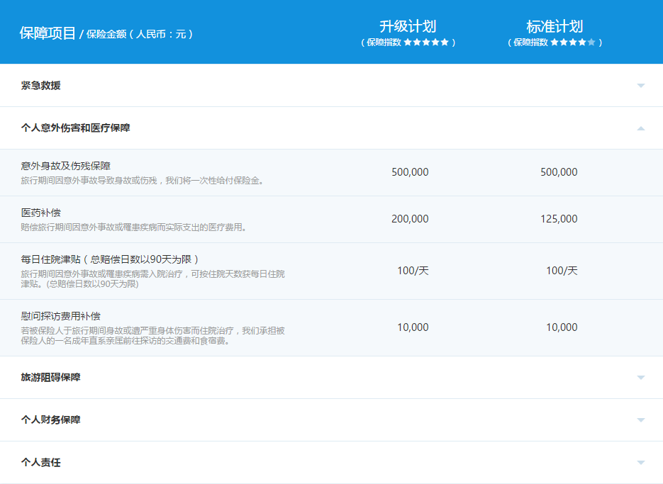Click the 每日住院津贴 item name
Image resolution: width=663 pixels, height=484 pixels.
109,259
